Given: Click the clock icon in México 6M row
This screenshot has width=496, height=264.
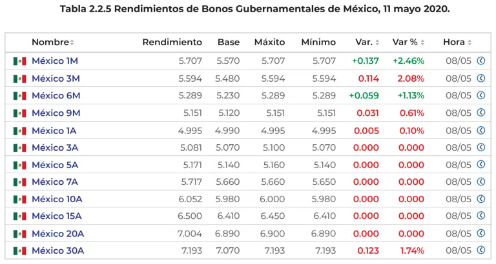Looking at the screenshot, I should pos(480,95).
